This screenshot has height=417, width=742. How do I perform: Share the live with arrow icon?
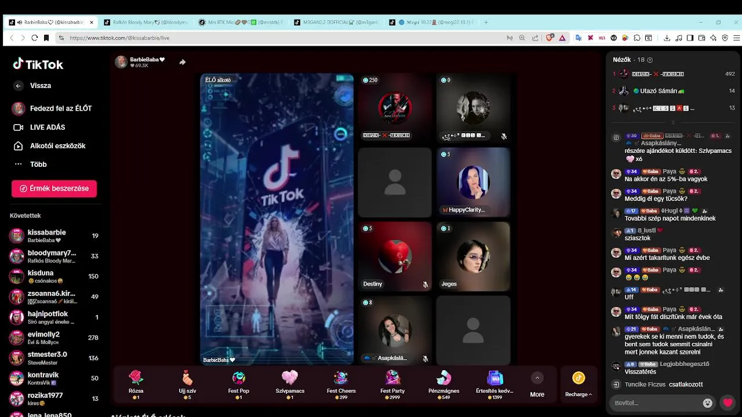[x=183, y=62]
